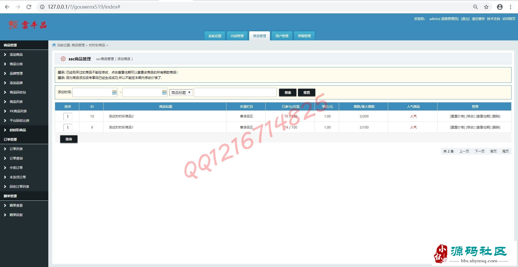Screen dimensions: 518x267
Task: Click the browser address bar URL
Action: [84, 7]
